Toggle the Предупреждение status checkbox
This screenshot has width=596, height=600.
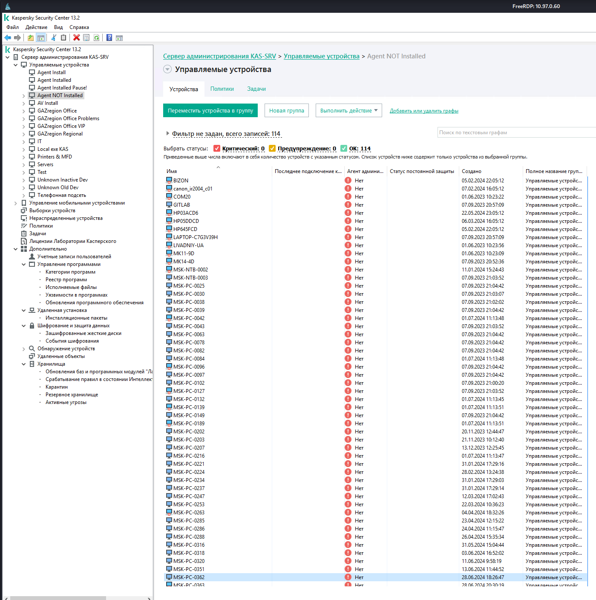click(272, 148)
